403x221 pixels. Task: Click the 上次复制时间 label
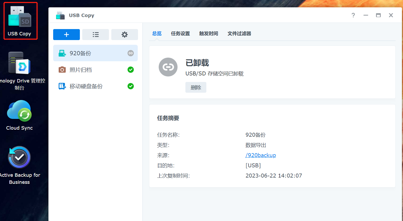173,176
